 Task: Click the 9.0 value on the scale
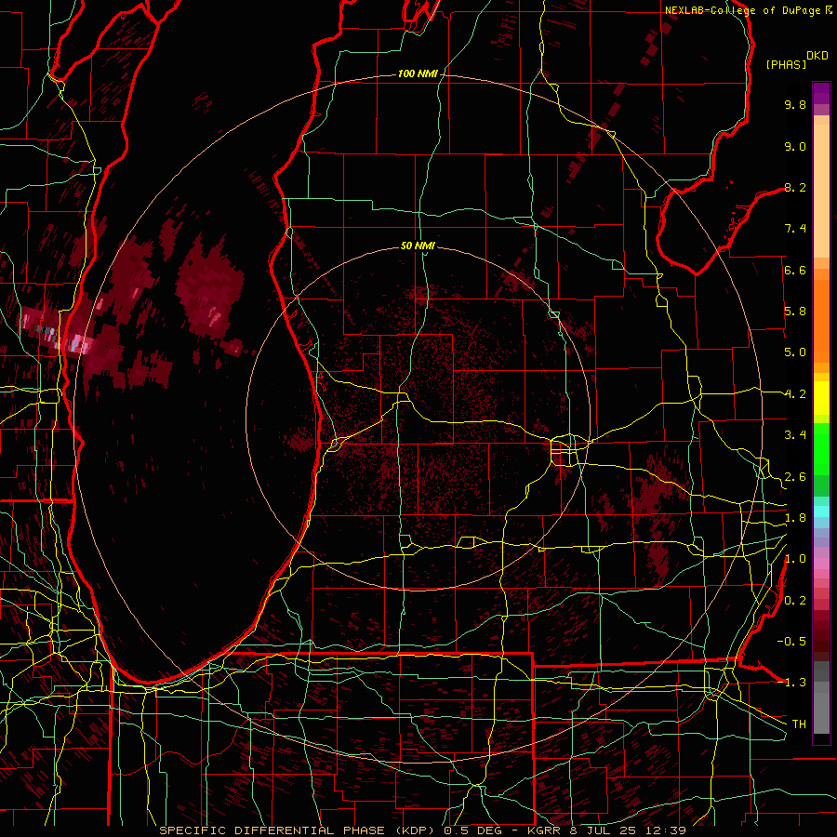coord(795,146)
